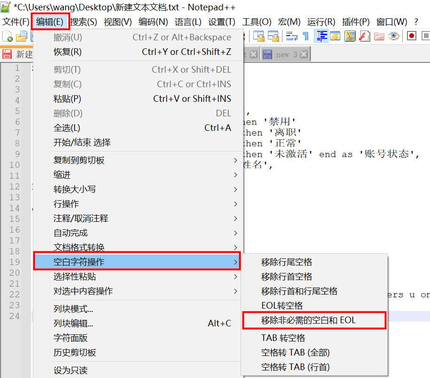Open the 插件(P) menu
Viewport: 430px width, 378px height.
click(x=356, y=22)
